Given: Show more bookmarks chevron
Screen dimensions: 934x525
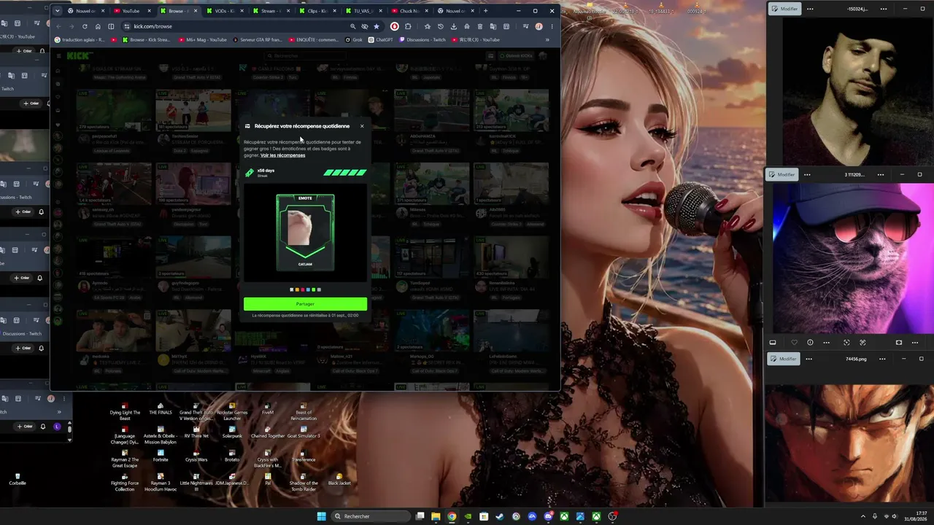Looking at the screenshot, I should tap(547, 39).
